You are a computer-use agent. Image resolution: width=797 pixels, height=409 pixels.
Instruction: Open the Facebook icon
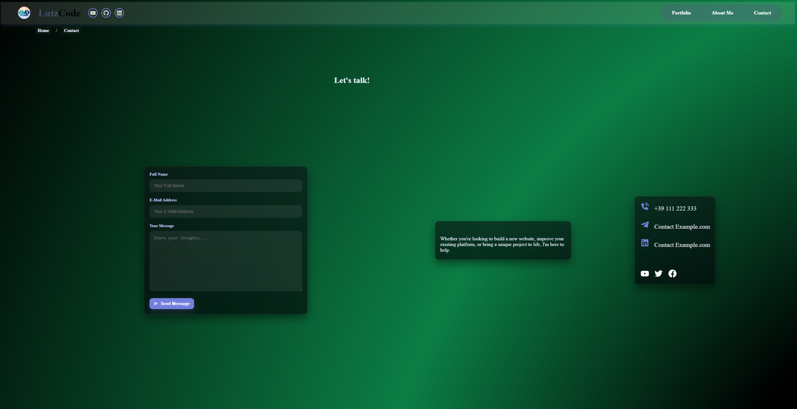[672, 274]
